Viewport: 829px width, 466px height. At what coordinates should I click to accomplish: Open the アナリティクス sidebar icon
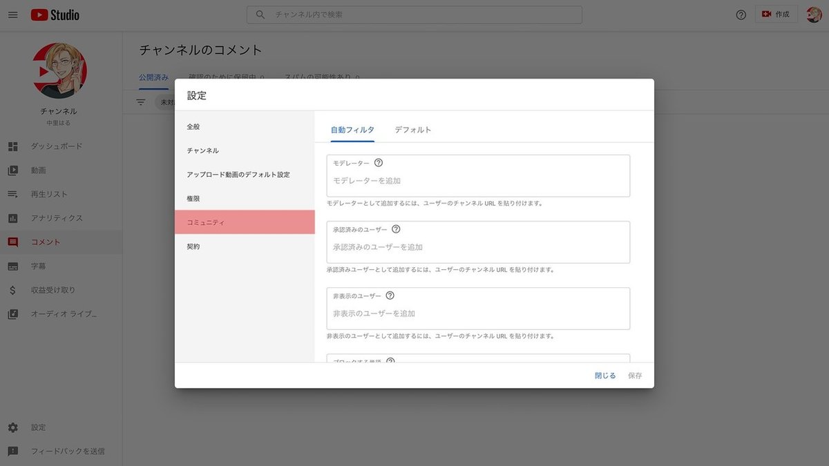pyautogui.click(x=12, y=218)
